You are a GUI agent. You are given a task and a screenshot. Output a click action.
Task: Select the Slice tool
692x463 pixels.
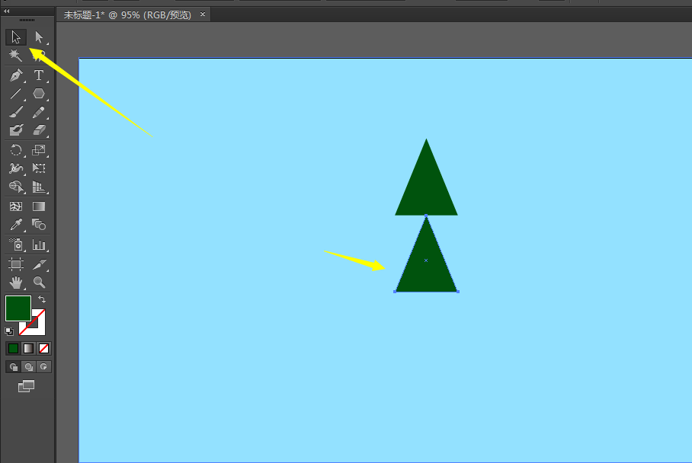(x=39, y=264)
